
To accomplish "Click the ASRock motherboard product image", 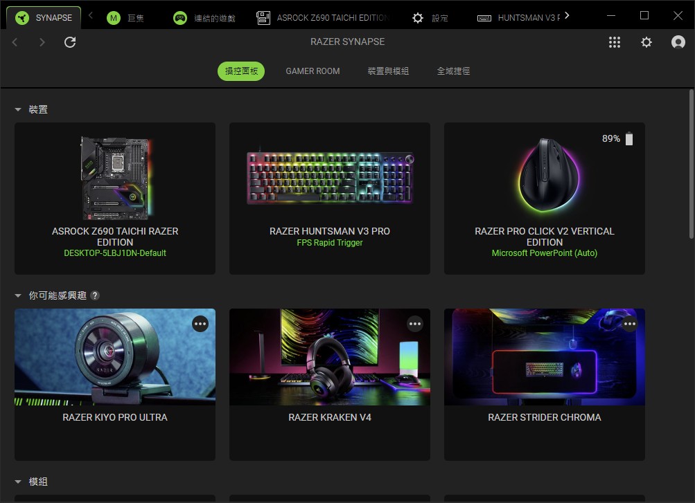I will point(116,178).
